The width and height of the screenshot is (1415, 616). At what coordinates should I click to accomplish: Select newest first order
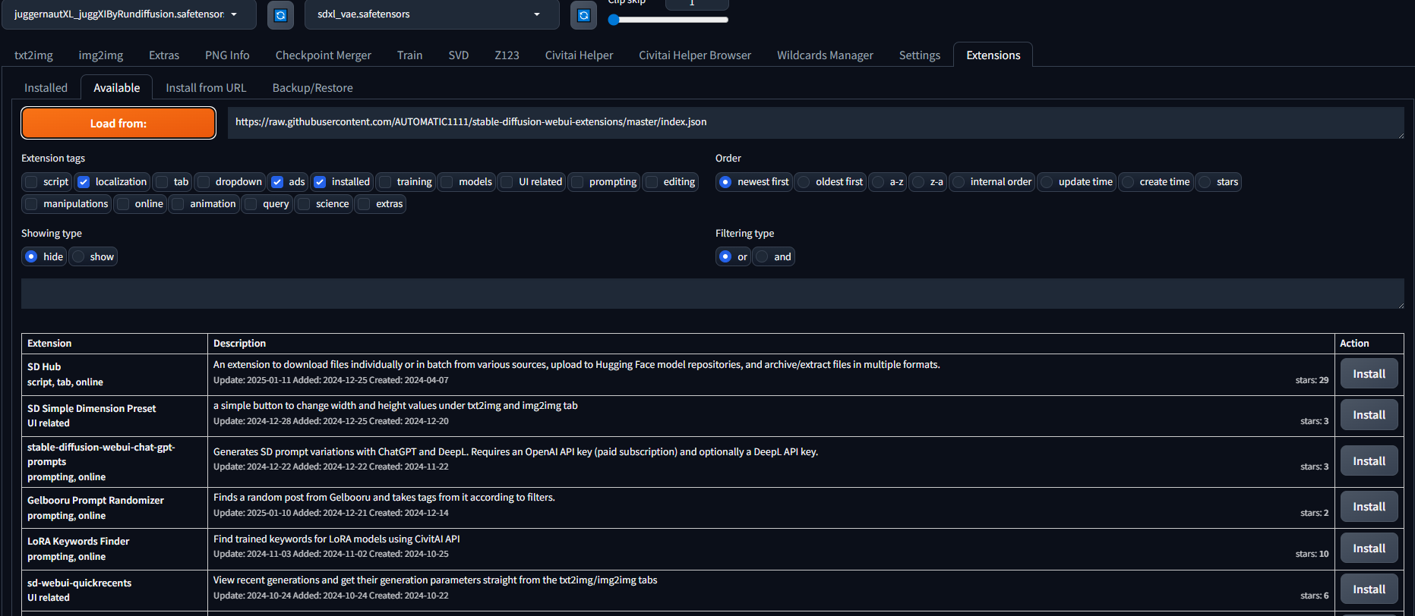pyautogui.click(x=725, y=182)
